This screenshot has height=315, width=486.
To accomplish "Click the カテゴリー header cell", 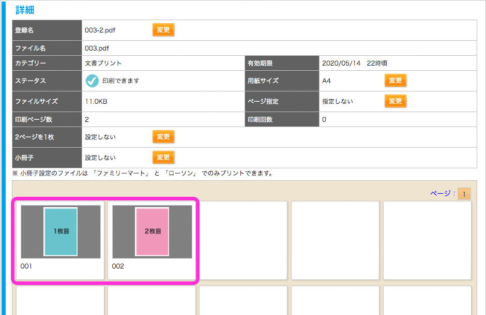I will click(47, 63).
